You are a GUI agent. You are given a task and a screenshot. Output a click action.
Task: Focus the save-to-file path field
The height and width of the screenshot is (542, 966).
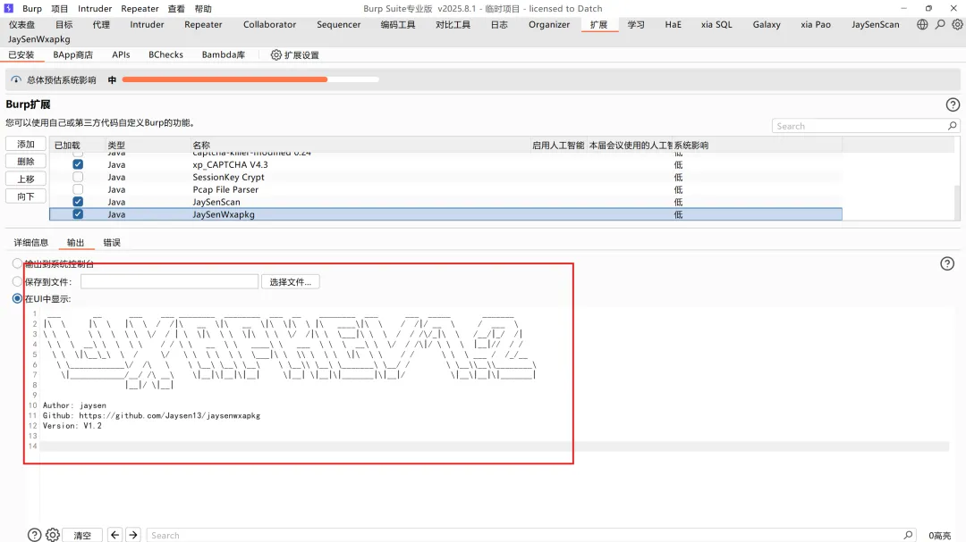[x=169, y=282]
